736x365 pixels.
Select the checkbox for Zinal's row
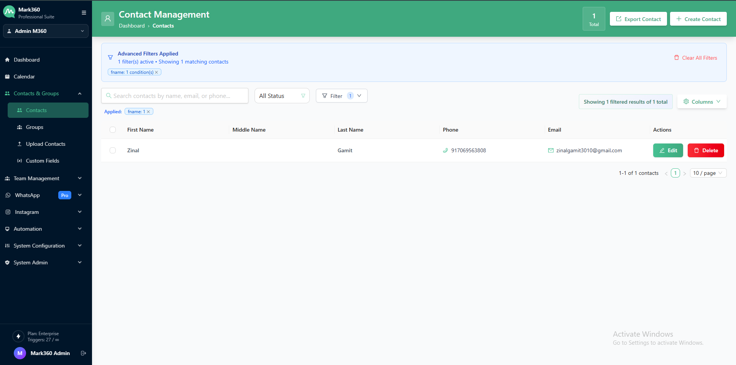click(x=113, y=150)
